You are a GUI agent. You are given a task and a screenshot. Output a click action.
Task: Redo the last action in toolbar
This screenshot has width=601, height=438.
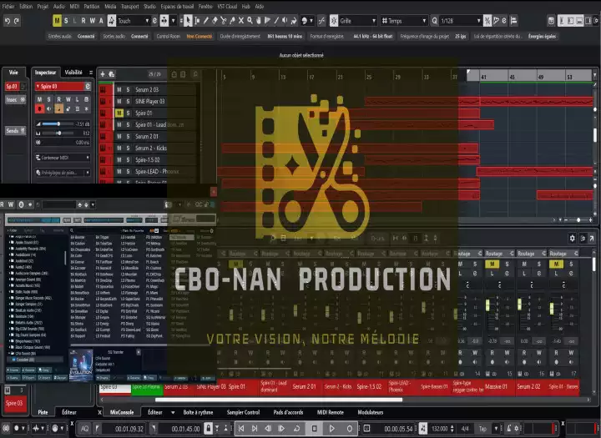pyautogui.click(x=16, y=21)
